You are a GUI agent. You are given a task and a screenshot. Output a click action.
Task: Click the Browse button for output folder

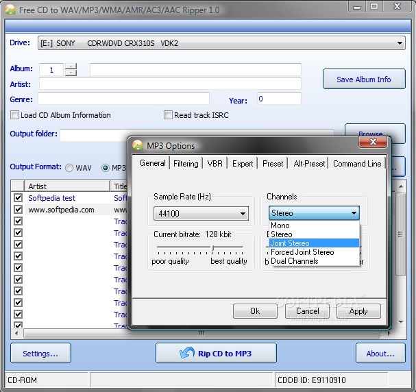coord(375,130)
